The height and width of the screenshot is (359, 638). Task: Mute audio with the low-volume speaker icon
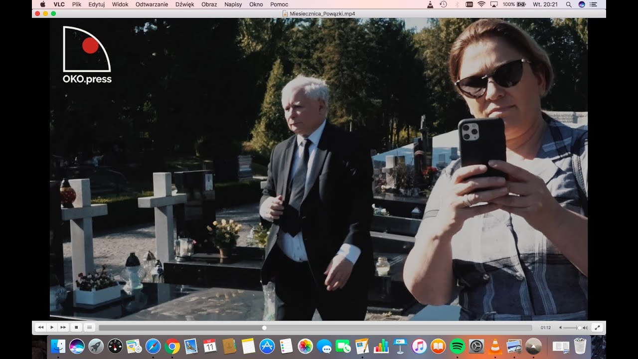[x=560, y=328]
